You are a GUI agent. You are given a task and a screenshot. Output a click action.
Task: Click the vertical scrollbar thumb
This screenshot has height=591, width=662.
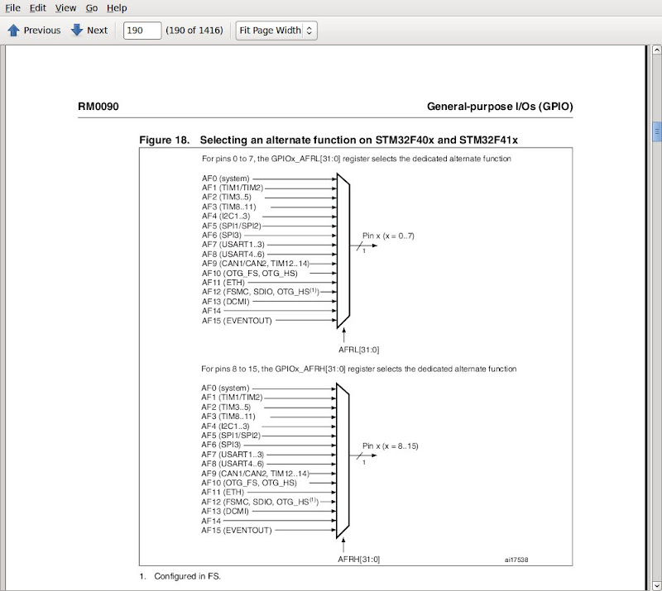656,131
